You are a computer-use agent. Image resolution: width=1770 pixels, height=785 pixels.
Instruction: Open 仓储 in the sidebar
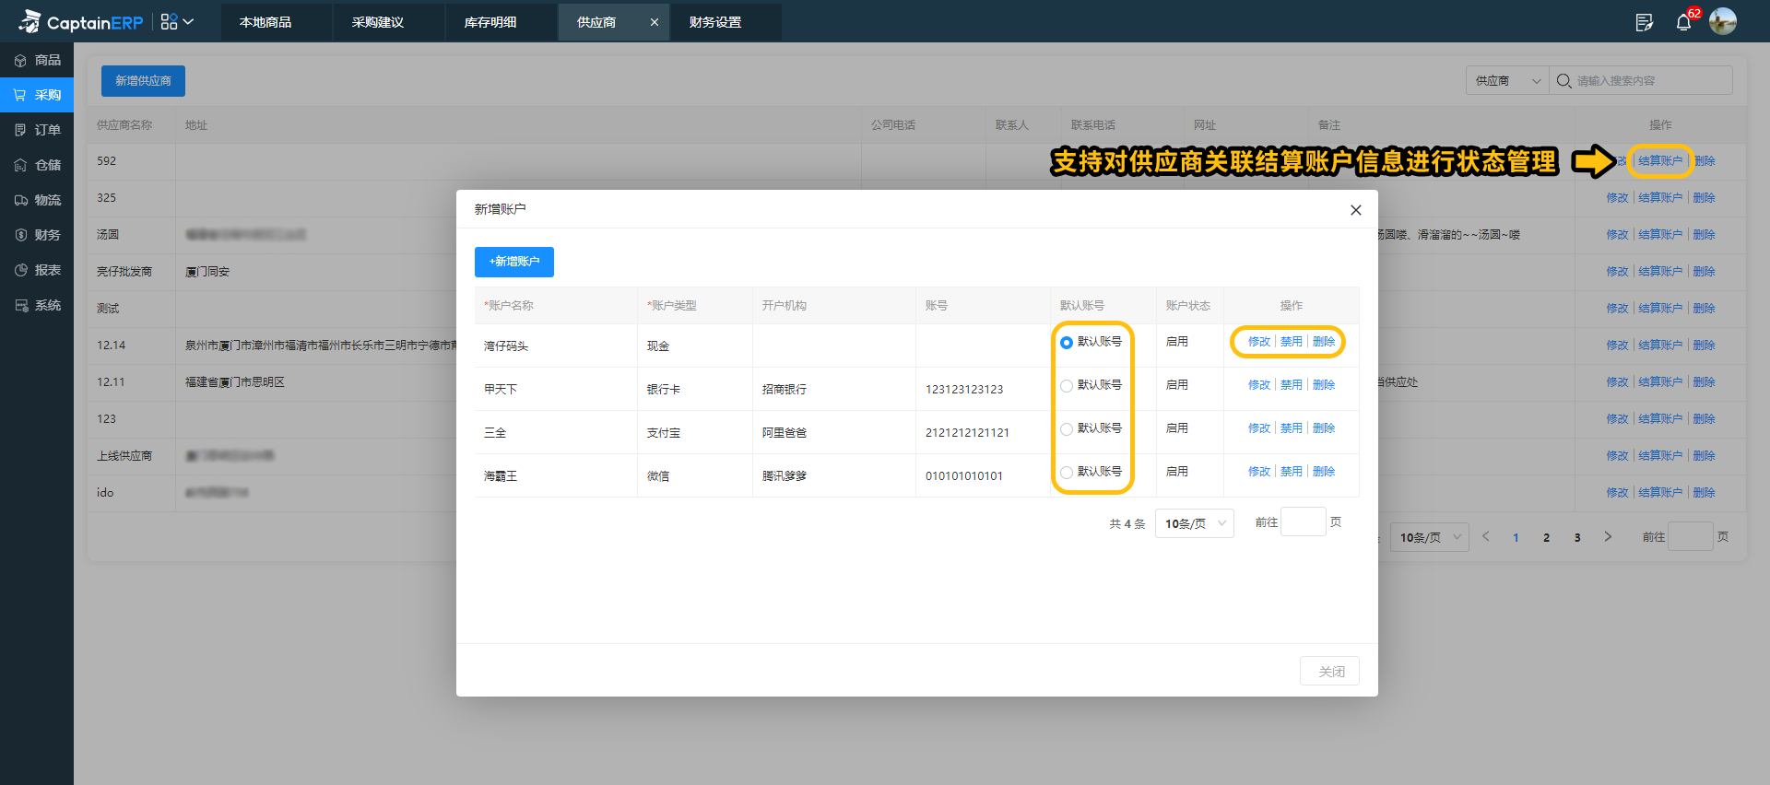(x=37, y=165)
